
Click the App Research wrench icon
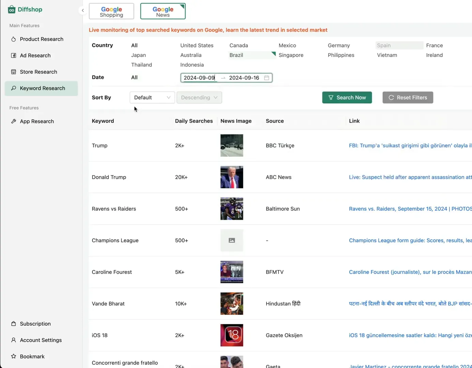[x=14, y=121]
